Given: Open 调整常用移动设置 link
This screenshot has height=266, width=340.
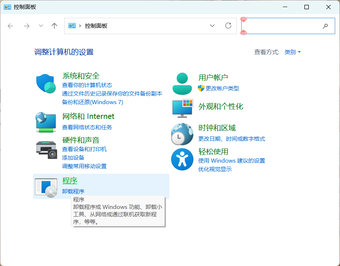Looking at the screenshot, I should point(84,166).
